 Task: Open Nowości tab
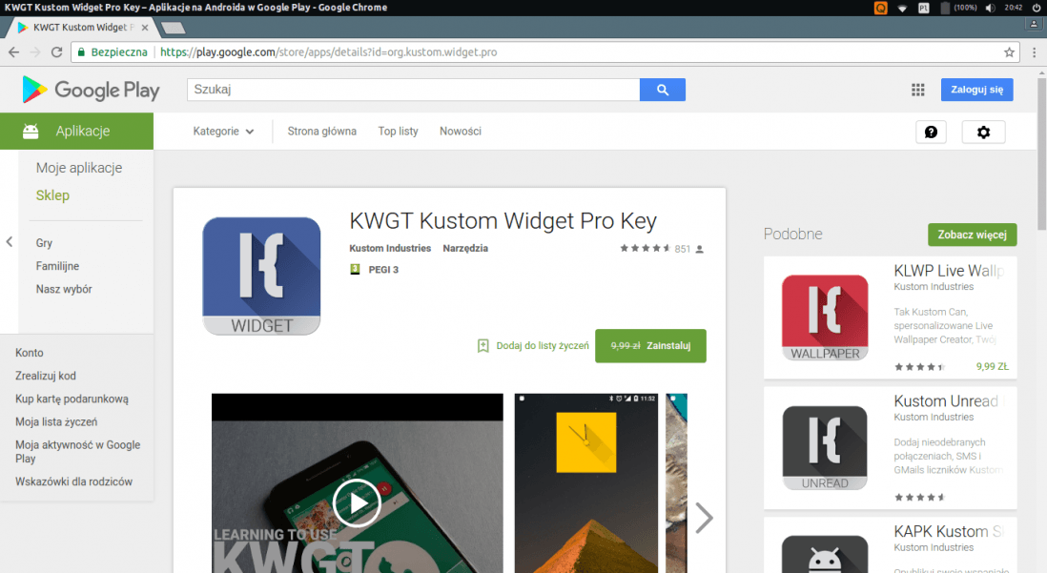coord(460,132)
